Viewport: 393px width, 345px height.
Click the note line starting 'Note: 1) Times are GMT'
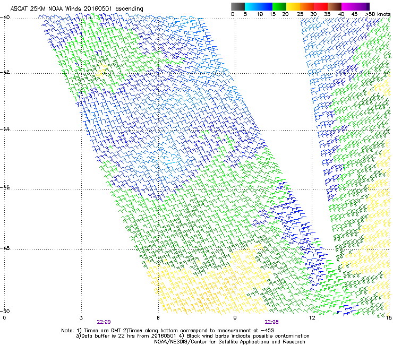coord(168,331)
